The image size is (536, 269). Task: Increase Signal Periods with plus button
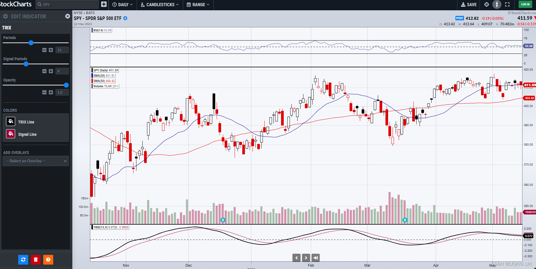tap(51, 71)
